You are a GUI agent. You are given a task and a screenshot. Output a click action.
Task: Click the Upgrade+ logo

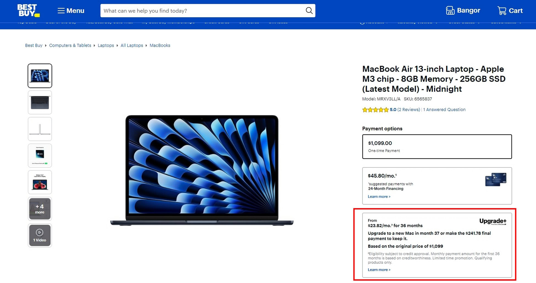tap(493, 221)
